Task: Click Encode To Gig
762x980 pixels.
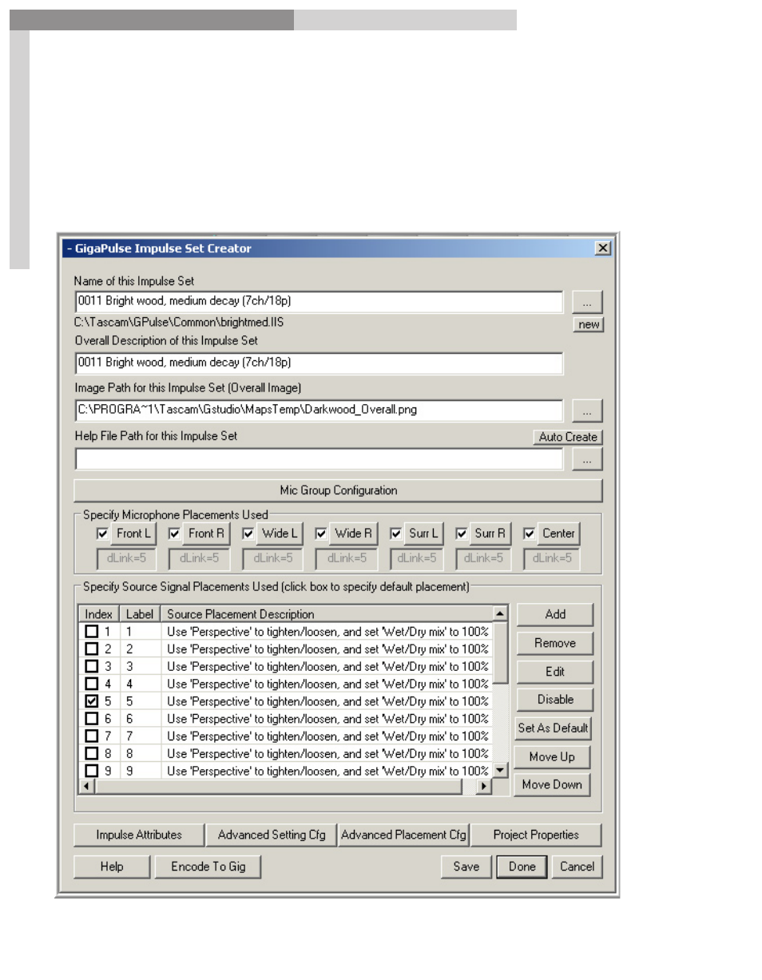Action: coord(208,867)
